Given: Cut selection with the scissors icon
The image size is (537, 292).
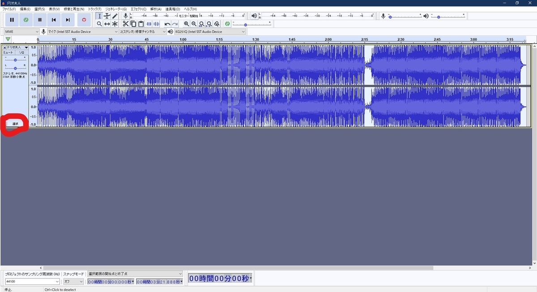Looking at the screenshot, I should click(x=126, y=24).
